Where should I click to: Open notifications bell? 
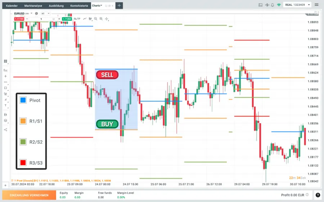(x=273, y=5)
